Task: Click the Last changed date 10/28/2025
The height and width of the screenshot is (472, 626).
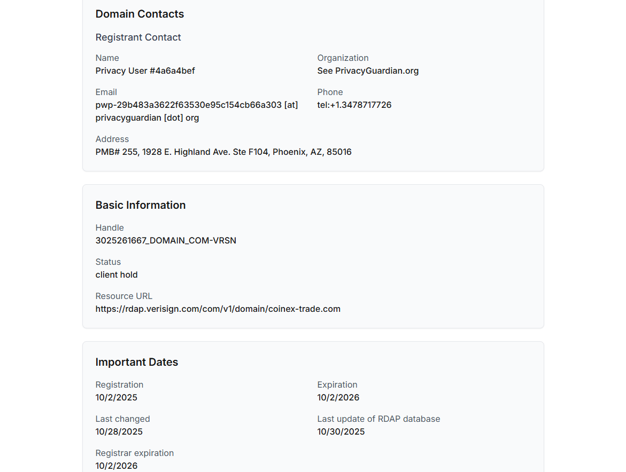Action: [119, 432]
